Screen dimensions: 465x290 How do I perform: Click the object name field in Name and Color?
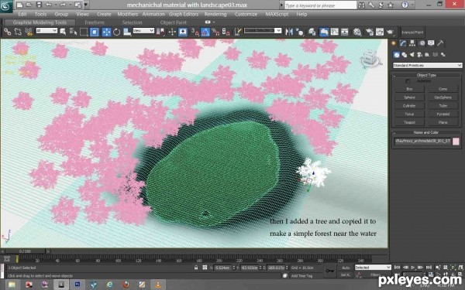coord(423,142)
